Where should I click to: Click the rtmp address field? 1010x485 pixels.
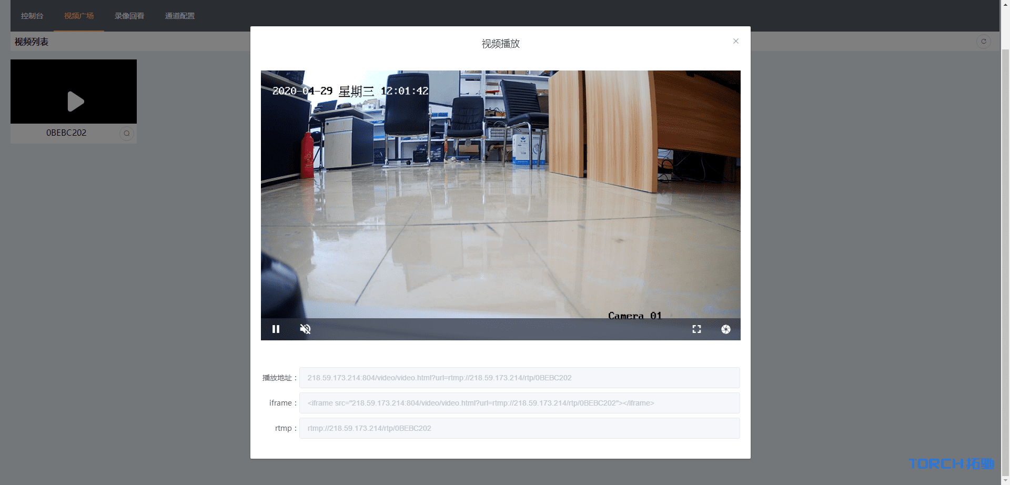pos(519,428)
